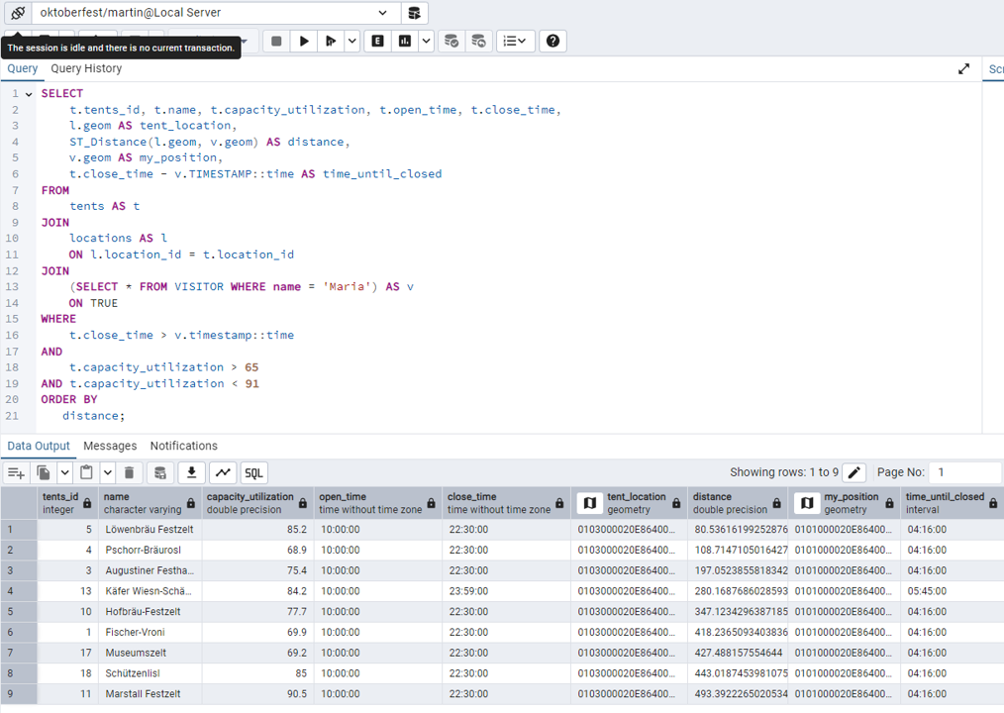
Task: Open the paste options dropdown
Action: [108, 472]
